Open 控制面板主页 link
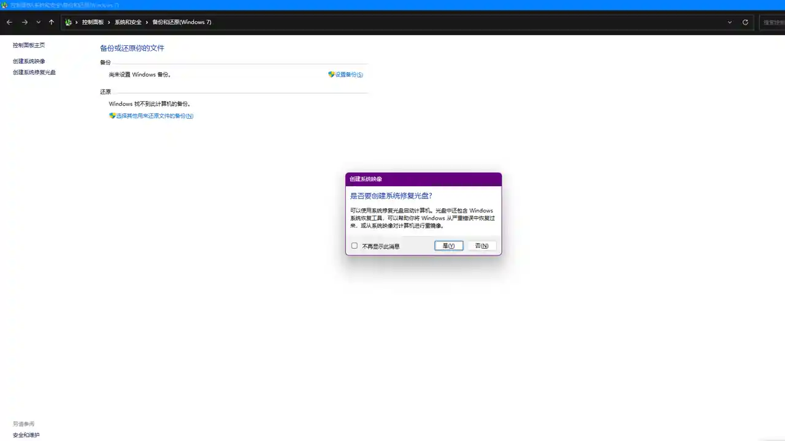785x441 pixels. tap(29, 45)
